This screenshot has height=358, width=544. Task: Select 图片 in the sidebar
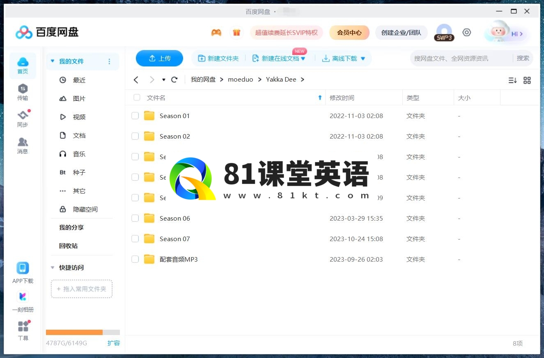click(79, 98)
